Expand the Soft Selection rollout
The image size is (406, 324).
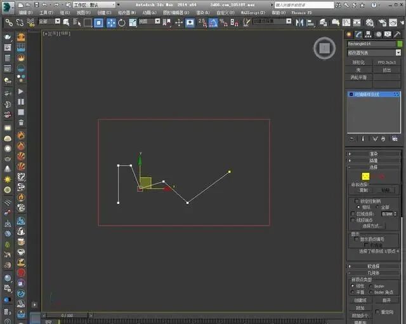coord(373,266)
